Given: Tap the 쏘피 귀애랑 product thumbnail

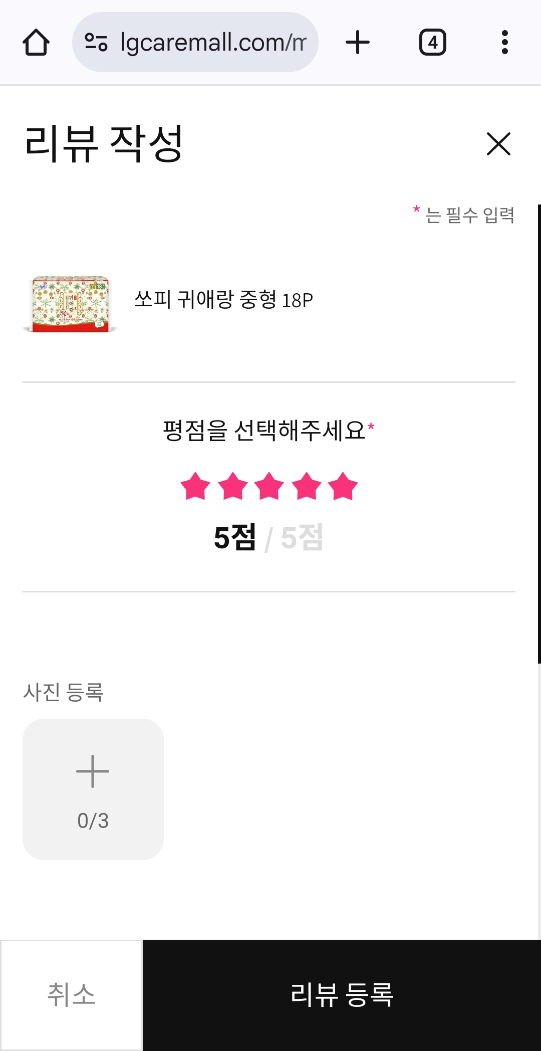Looking at the screenshot, I should tap(70, 304).
